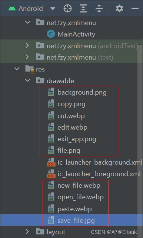Click the Expand All toolbar icon
Image resolution: width=143 pixels, height=238 pixels.
click(x=83, y=8)
